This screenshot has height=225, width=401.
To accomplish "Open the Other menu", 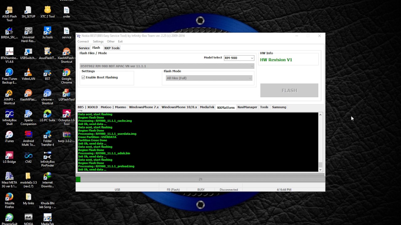I will [111, 42].
